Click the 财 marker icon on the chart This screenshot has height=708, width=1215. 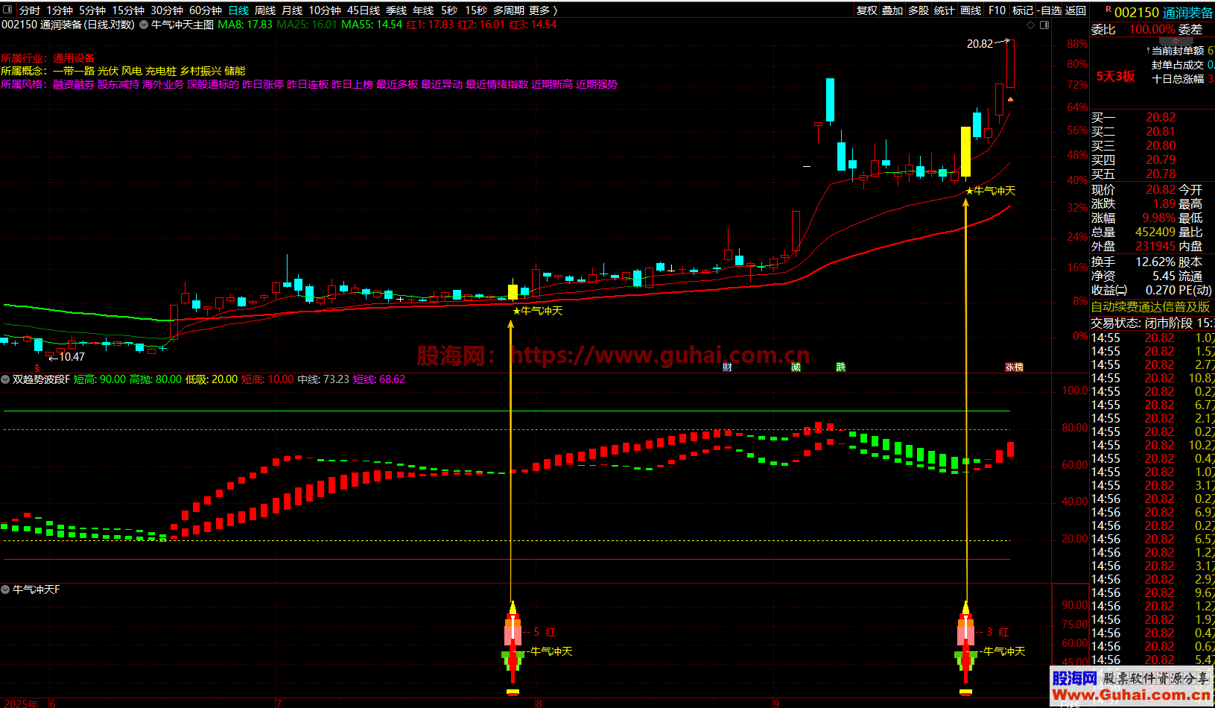coord(727,367)
